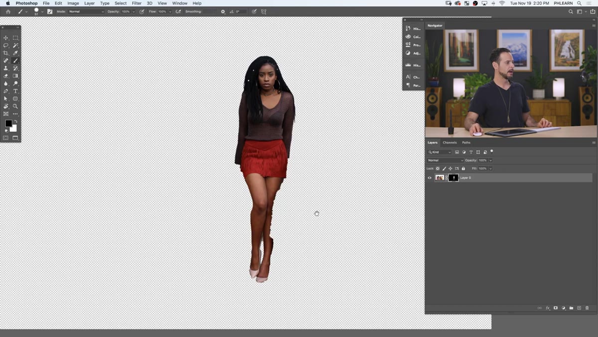Select the Pen tool
This screenshot has width=598, height=337.
(6, 91)
